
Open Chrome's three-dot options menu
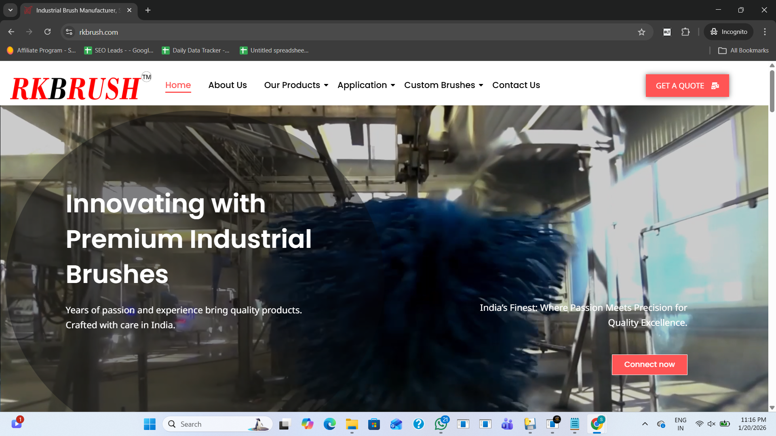764,32
